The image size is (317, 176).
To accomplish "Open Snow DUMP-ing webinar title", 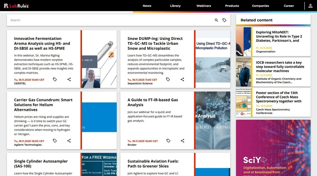I will [x=155, y=43].
